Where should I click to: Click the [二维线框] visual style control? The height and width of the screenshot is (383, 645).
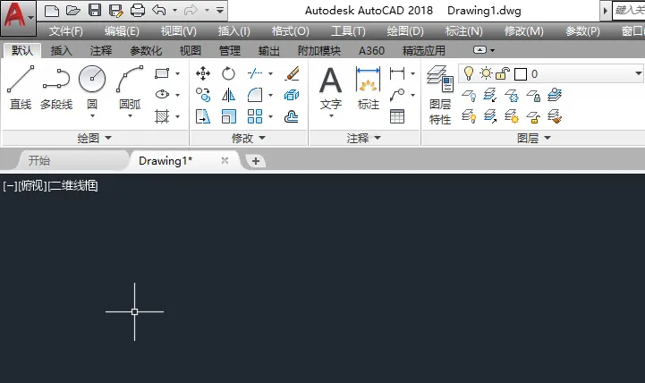click(72, 186)
